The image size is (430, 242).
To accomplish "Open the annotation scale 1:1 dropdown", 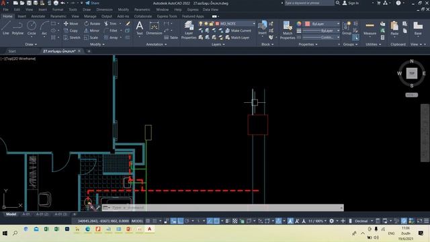I will (317, 221).
